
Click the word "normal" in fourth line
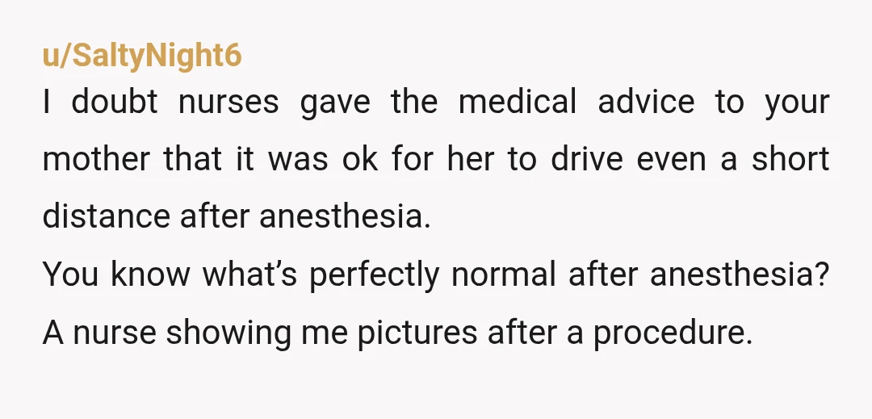tap(503, 274)
